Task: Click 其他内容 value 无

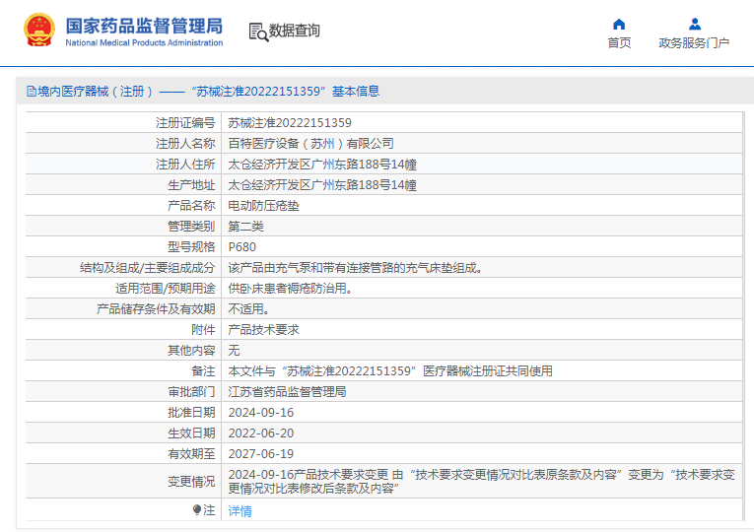Action: (234, 351)
